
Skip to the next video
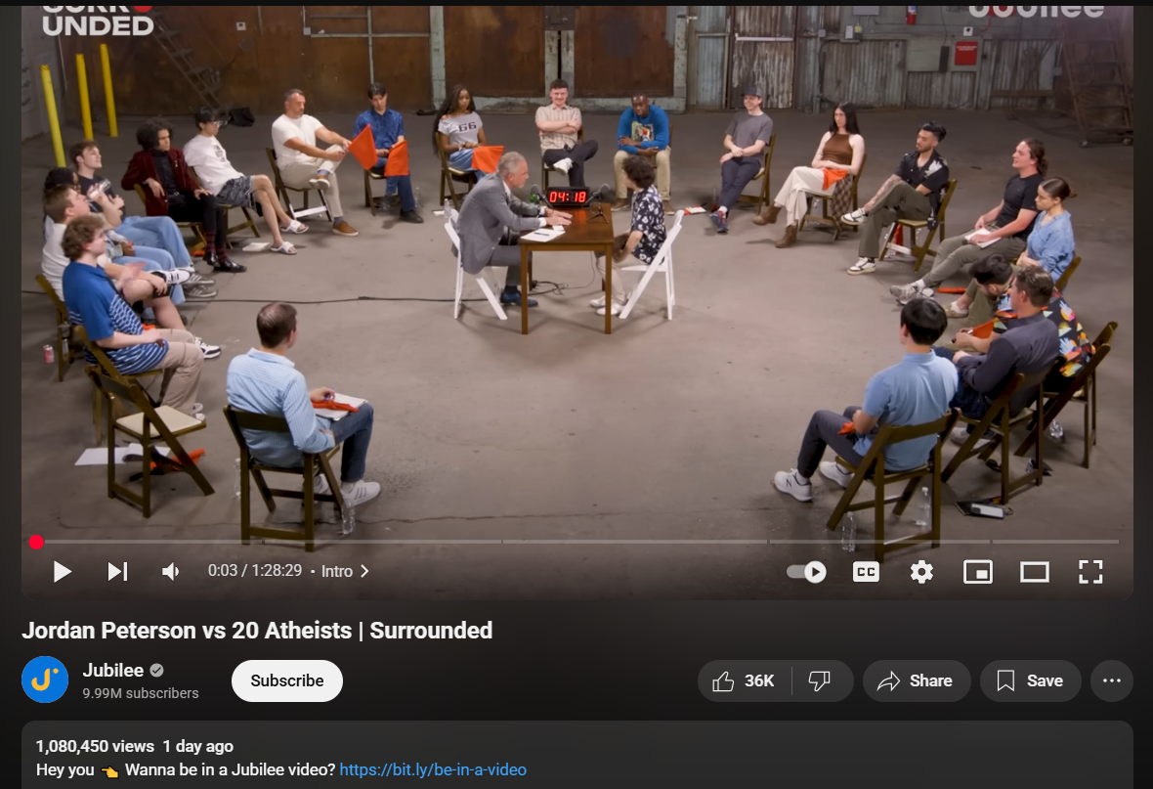[117, 572]
